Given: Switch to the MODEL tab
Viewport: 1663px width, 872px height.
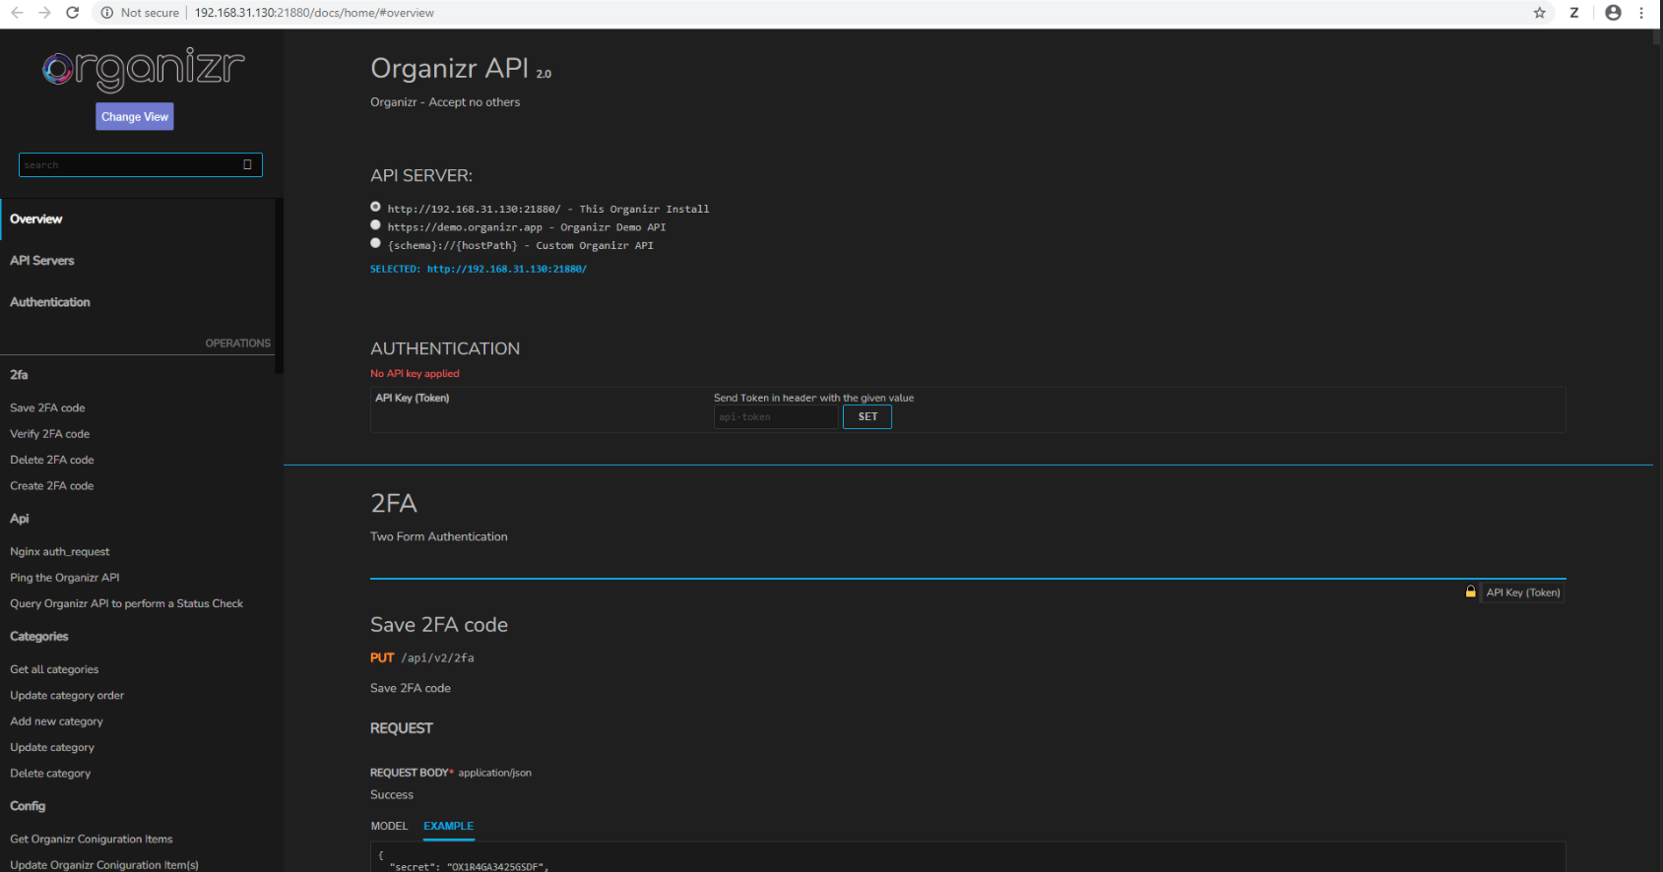Looking at the screenshot, I should tap(389, 826).
